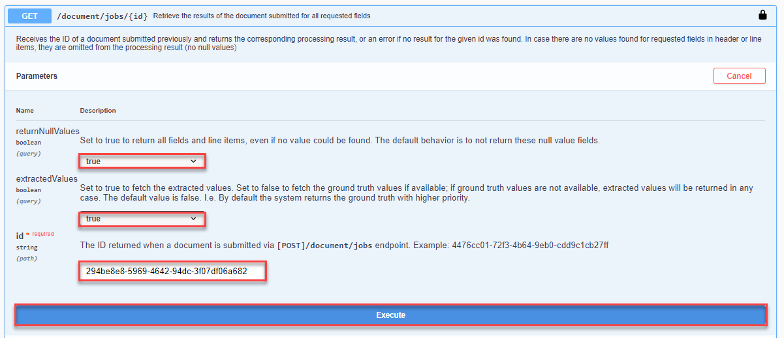Click the endpoint description paragraph
The height and width of the screenshot is (338, 784).
point(388,44)
